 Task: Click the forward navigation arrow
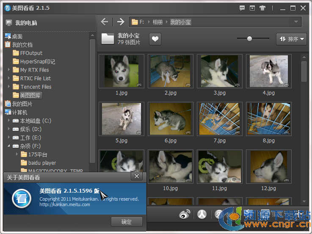(x=121, y=22)
